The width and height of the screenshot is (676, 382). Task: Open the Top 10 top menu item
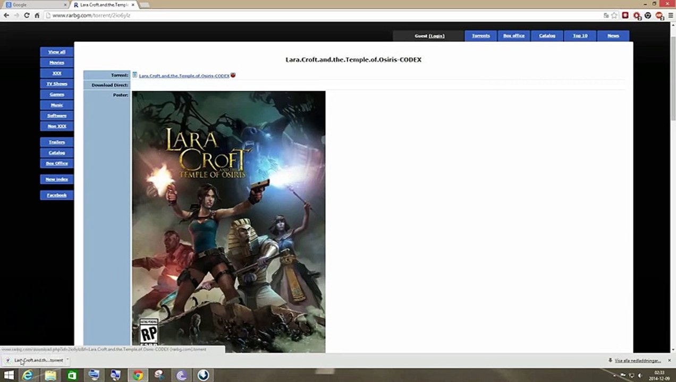[x=580, y=36]
